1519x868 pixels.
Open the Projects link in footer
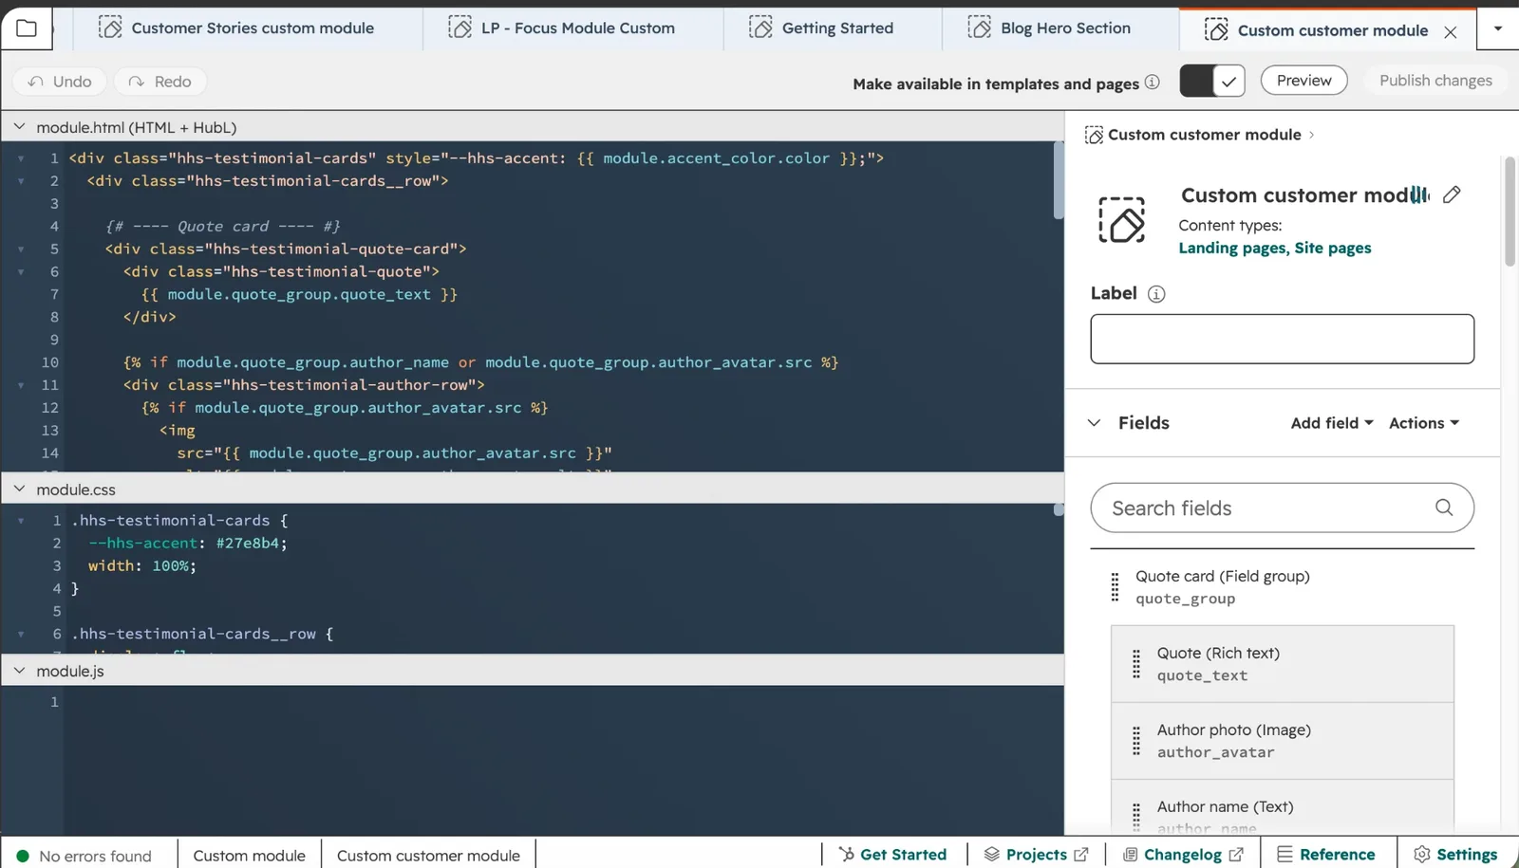(1036, 855)
